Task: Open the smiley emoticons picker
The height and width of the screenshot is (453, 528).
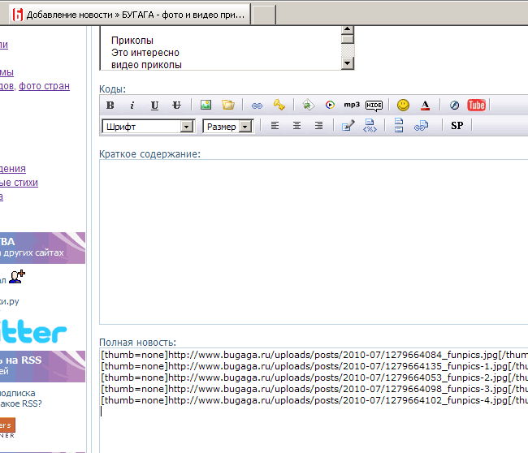Action: tap(403, 106)
